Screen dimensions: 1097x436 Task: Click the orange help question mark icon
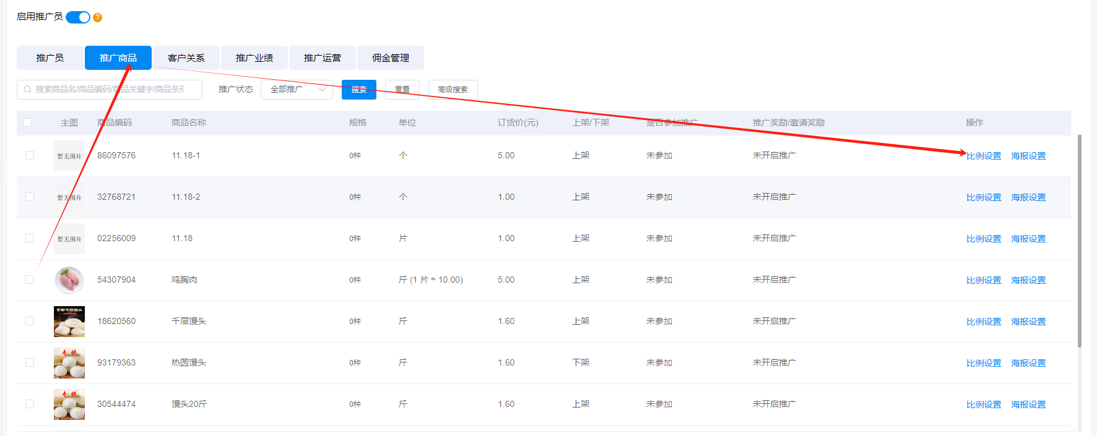pos(97,17)
